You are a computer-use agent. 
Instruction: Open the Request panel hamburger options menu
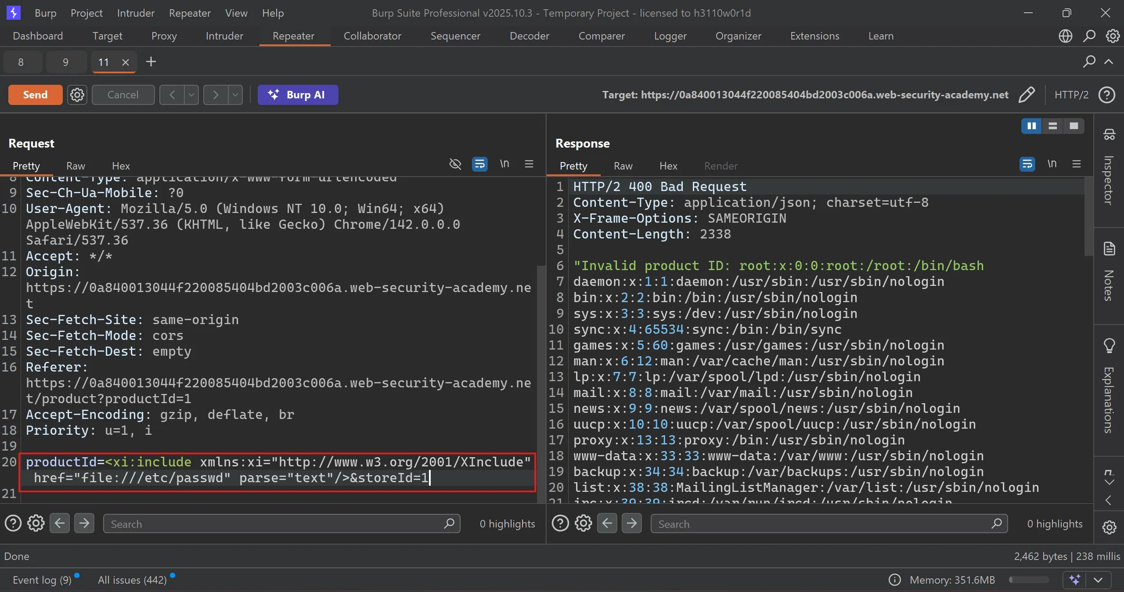click(529, 164)
